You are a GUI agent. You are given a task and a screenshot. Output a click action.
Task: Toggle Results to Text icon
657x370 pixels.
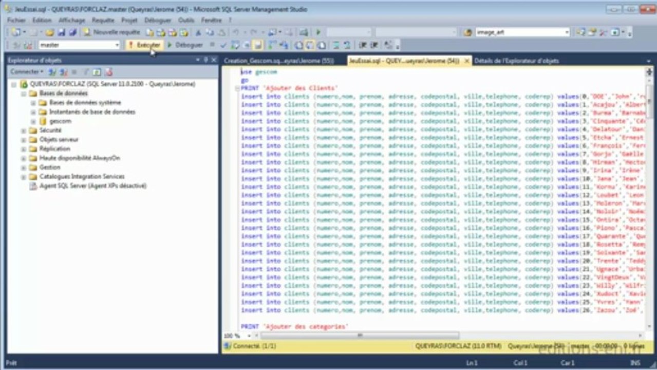[x=298, y=45]
